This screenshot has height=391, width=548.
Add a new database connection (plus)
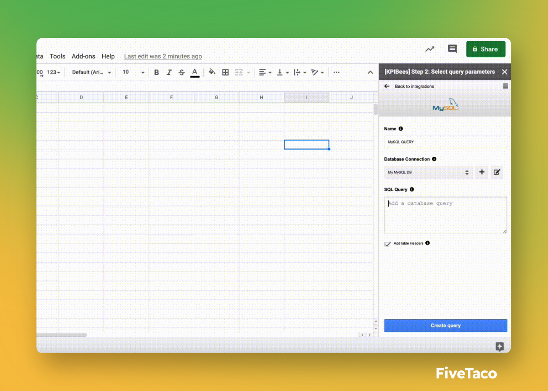[482, 172]
